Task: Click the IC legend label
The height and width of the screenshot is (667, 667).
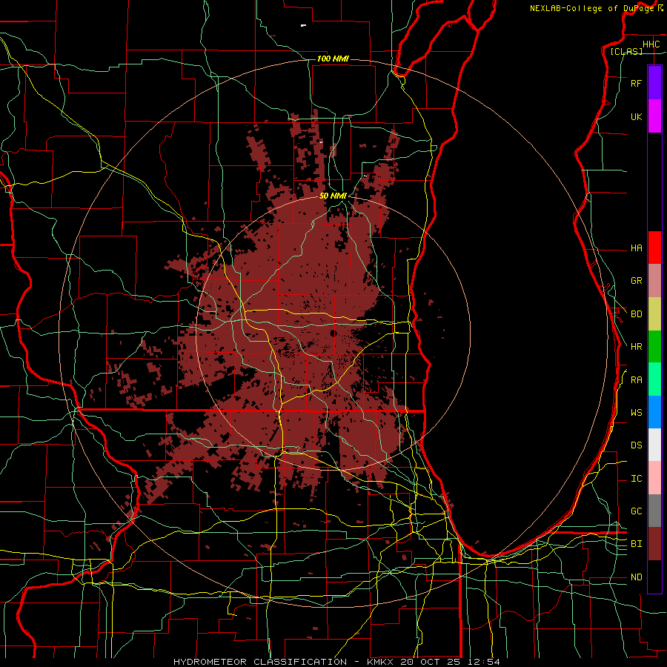Action: [636, 479]
